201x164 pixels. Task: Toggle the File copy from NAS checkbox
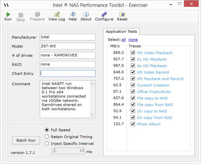point(133,105)
